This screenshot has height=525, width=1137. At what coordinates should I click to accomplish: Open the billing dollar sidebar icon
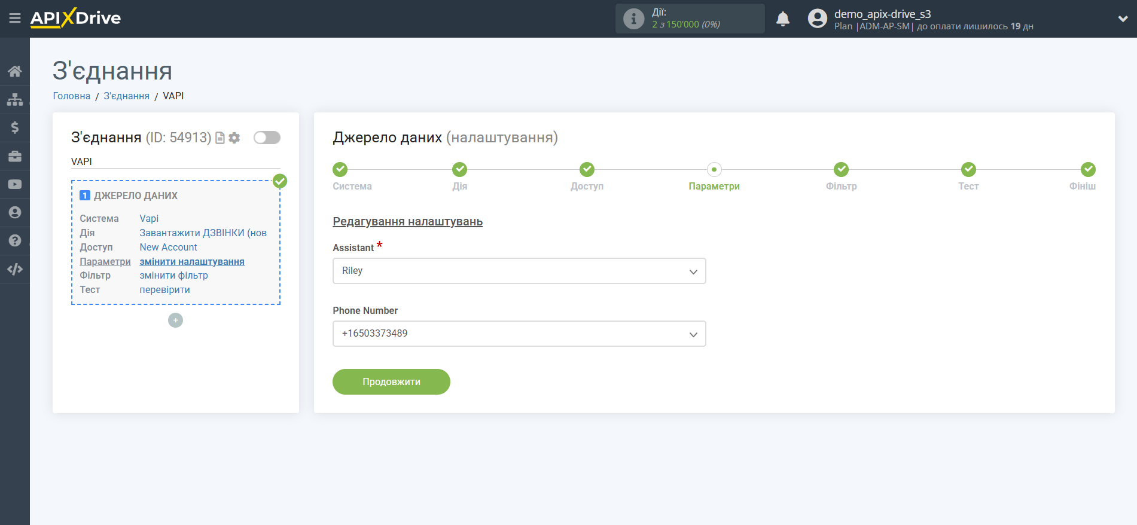[x=15, y=127]
